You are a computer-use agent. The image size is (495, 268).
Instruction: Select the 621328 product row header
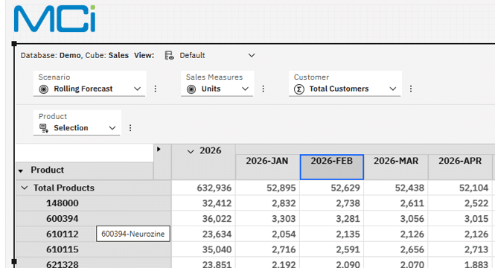[94, 264]
